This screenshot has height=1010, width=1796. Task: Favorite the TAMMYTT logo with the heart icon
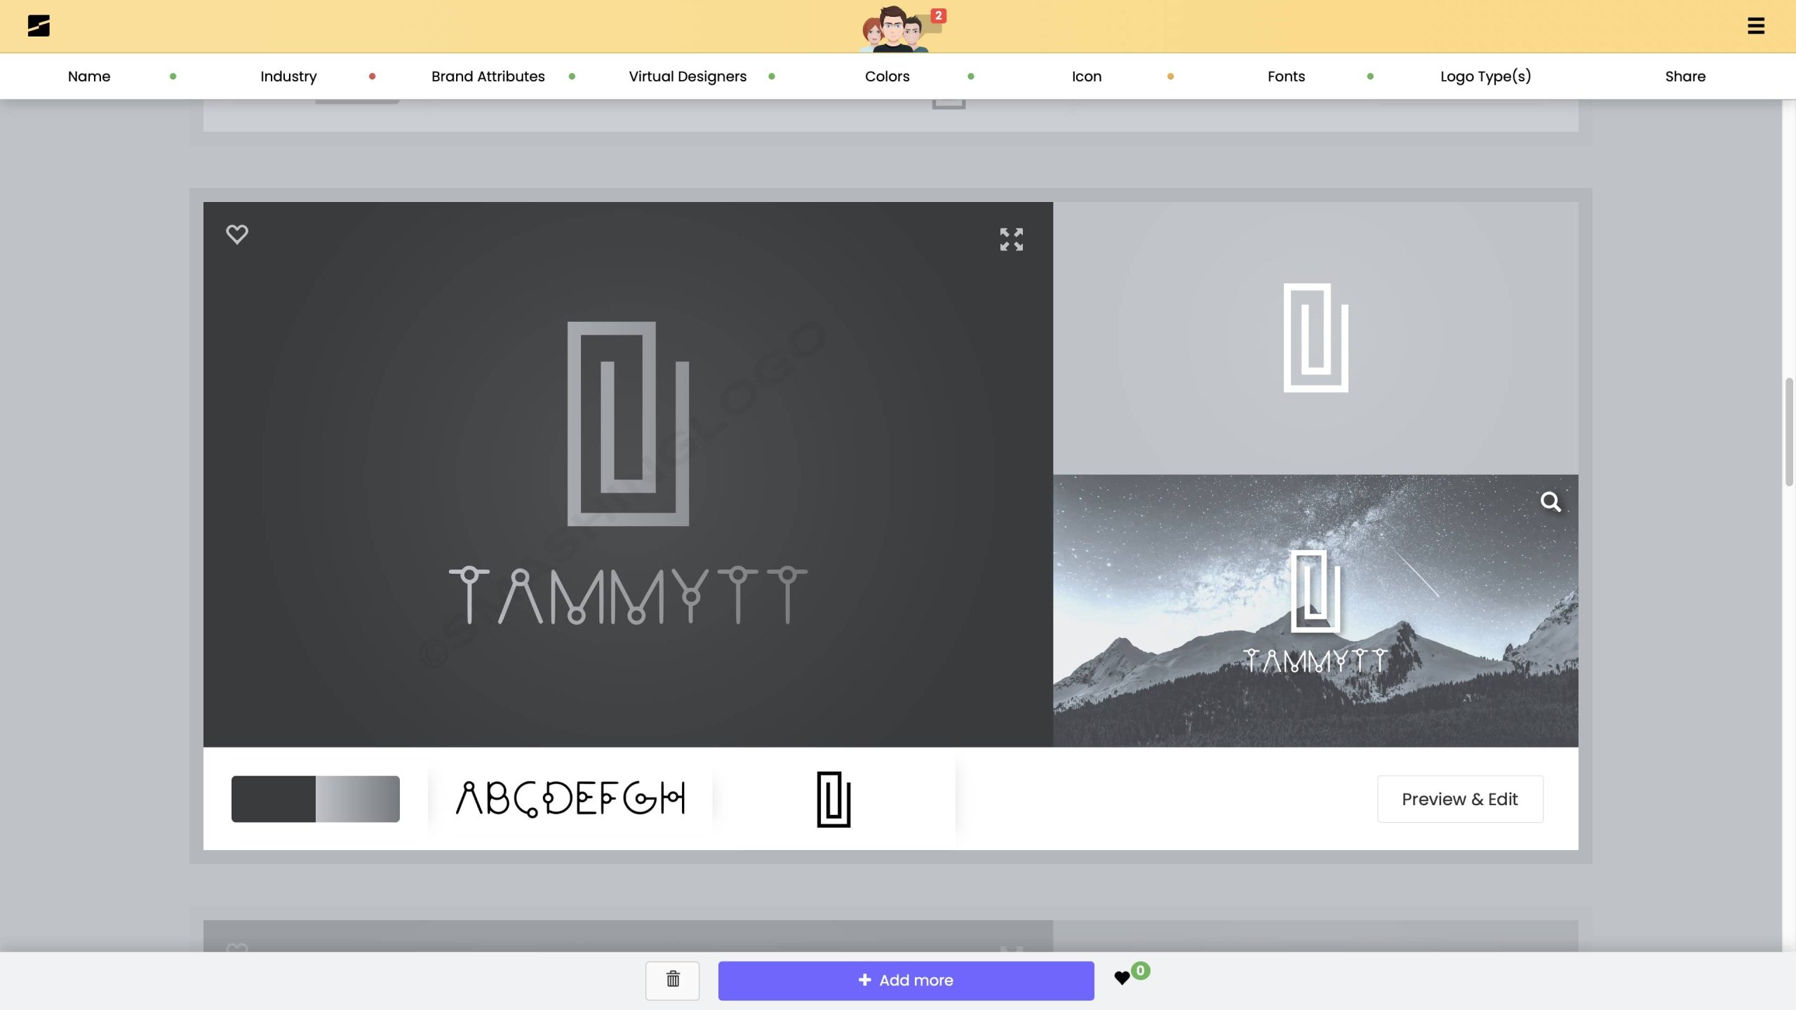click(237, 234)
